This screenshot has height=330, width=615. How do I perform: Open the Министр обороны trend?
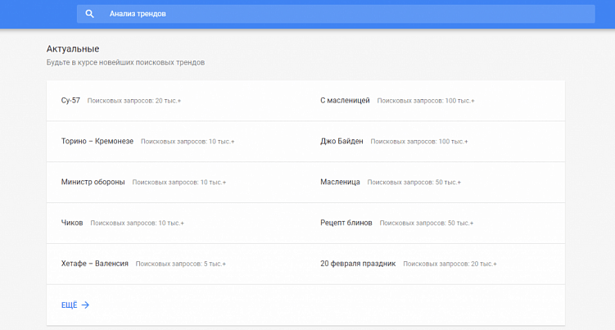[x=93, y=182]
